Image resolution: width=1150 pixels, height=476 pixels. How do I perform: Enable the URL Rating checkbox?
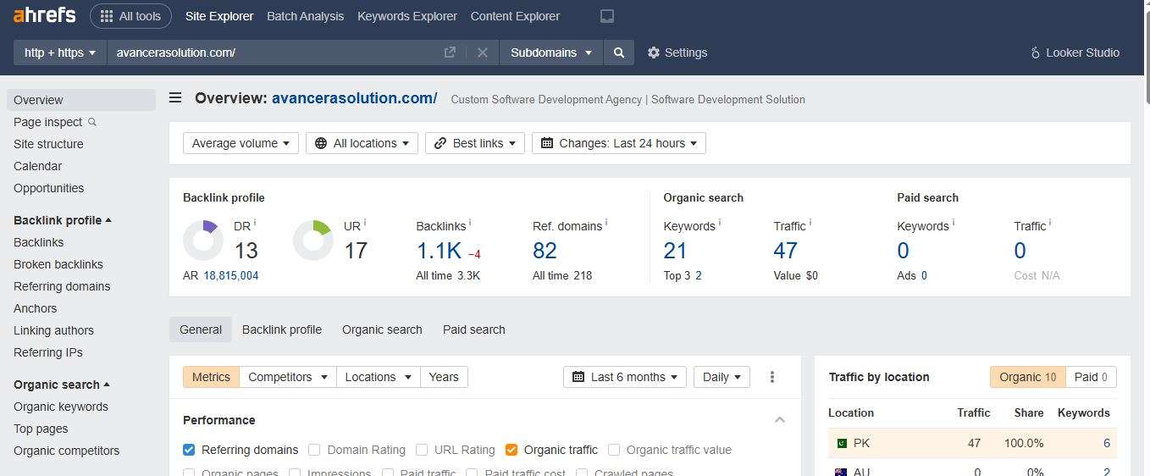pyautogui.click(x=422, y=450)
